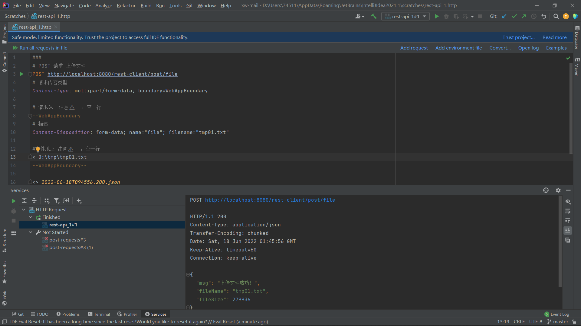This screenshot has height=326, width=581.
Task: Click the Open log button
Action: [528, 48]
